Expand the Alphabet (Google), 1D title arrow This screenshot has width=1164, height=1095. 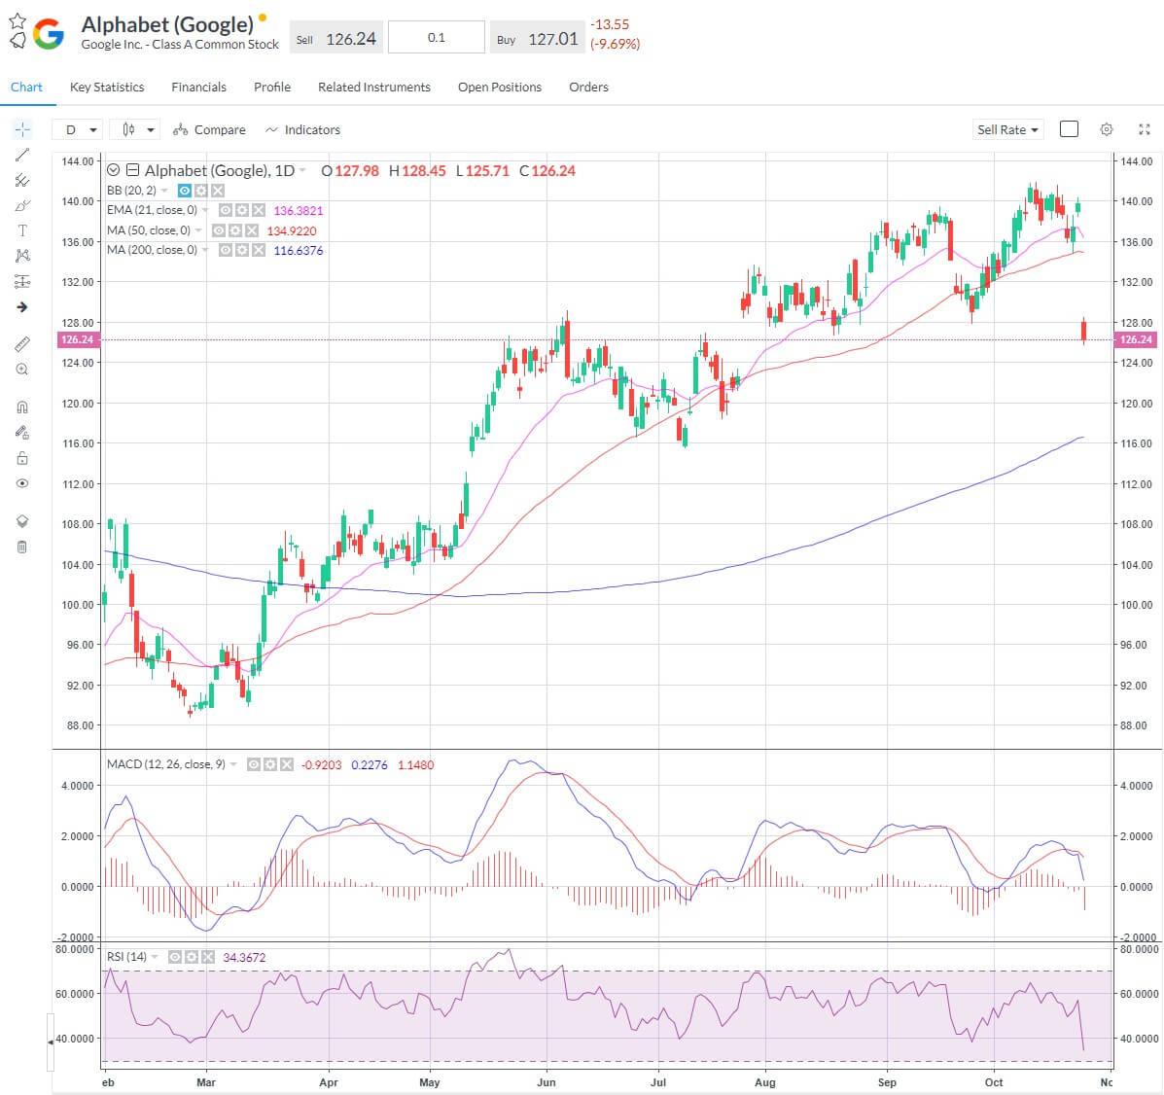302,171
